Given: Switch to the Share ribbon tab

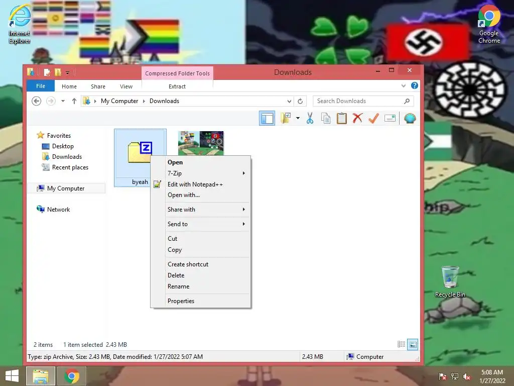Looking at the screenshot, I should pos(98,86).
